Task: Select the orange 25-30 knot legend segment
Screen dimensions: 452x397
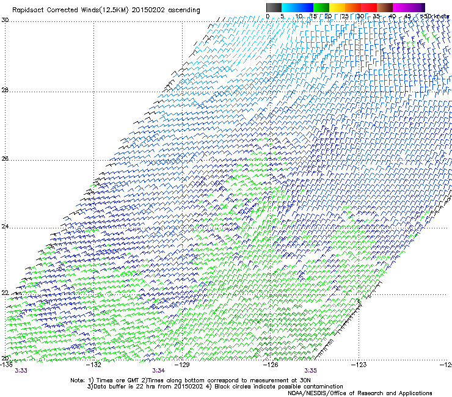Action: point(353,7)
